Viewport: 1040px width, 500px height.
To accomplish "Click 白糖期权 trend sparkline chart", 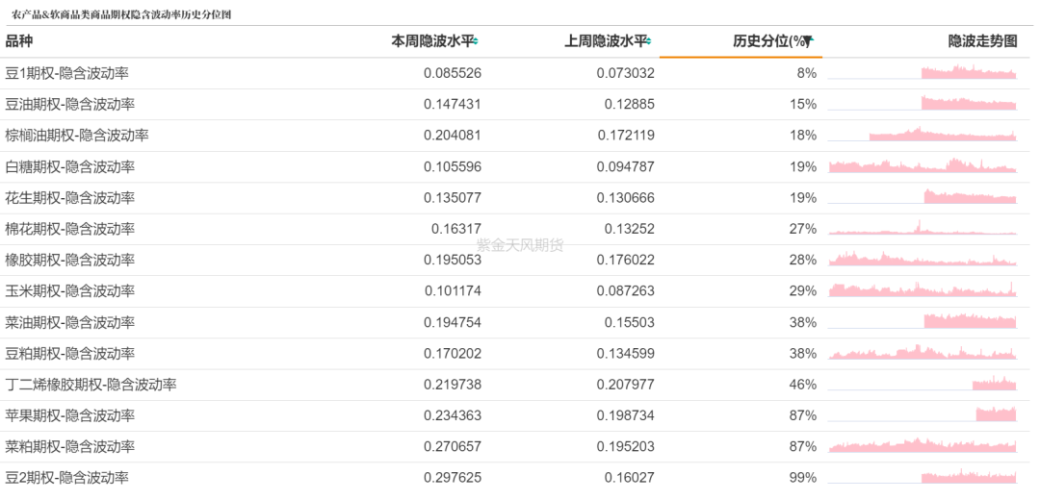I will coord(922,167).
